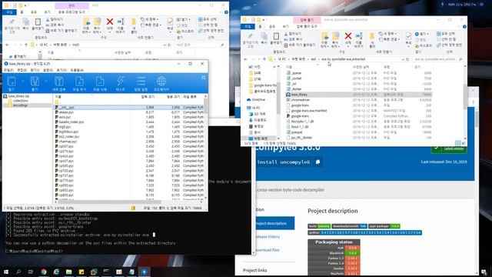Click Rename icon in extracted-folder Explorer ribbon

click(359, 36)
